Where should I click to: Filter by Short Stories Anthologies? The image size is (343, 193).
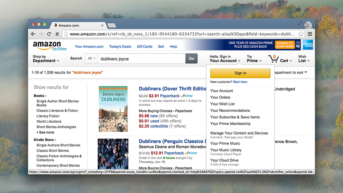click(x=56, y=127)
